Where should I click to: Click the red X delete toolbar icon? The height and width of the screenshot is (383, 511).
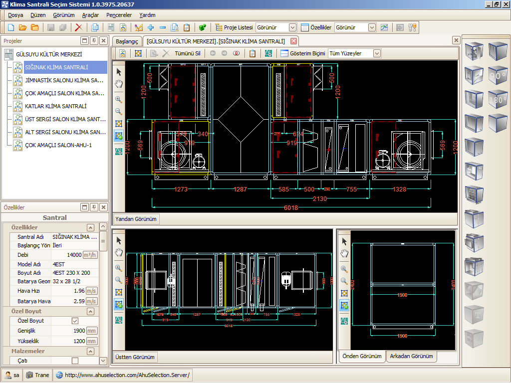click(x=78, y=28)
